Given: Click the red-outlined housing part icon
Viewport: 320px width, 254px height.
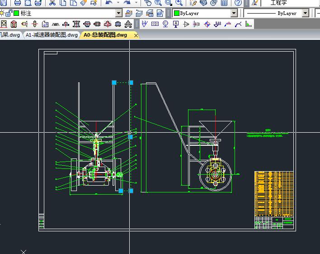Looking at the screenshot, I should coord(14,24).
